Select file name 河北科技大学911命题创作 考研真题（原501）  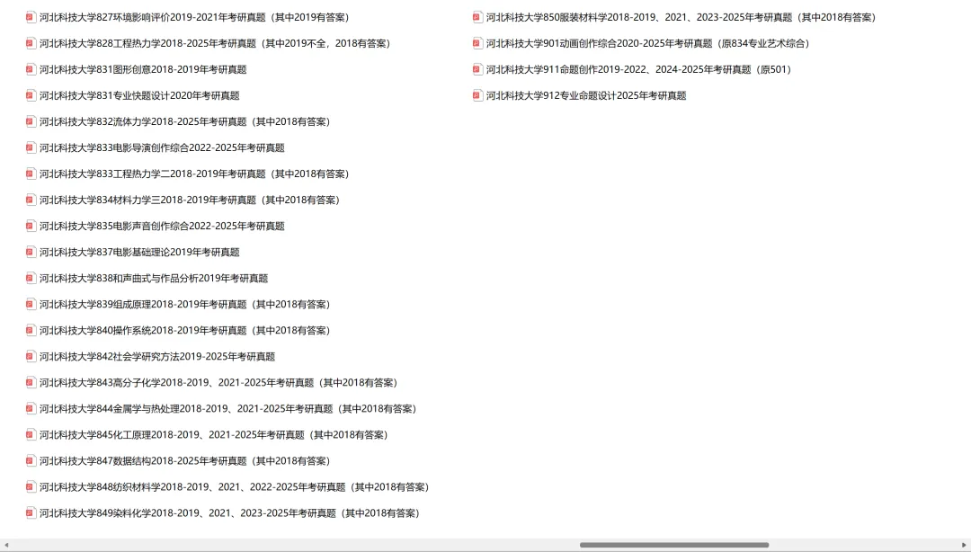pos(638,69)
